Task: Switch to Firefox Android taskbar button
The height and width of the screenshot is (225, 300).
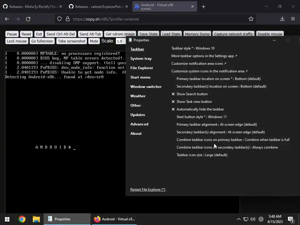Action: click(x=114, y=219)
